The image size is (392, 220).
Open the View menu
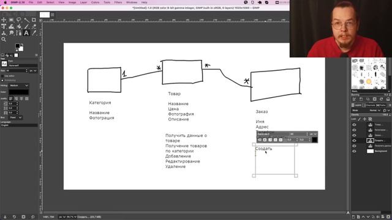[61, 2]
